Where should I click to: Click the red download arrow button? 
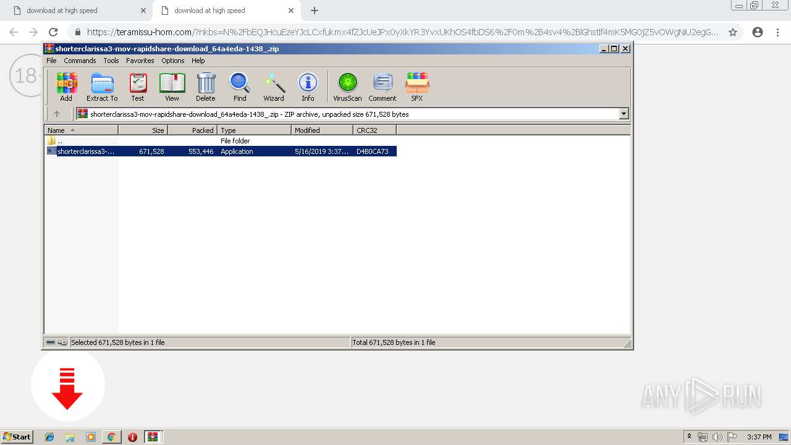(67, 386)
